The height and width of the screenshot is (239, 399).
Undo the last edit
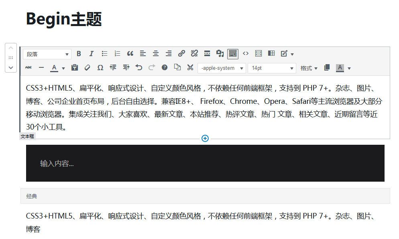pyautogui.click(x=139, y=68)
